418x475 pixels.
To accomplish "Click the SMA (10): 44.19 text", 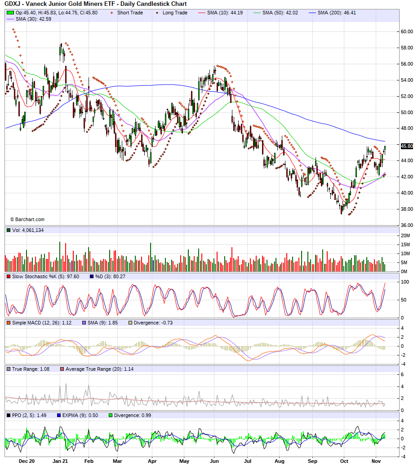I will [x=225, y=13].
